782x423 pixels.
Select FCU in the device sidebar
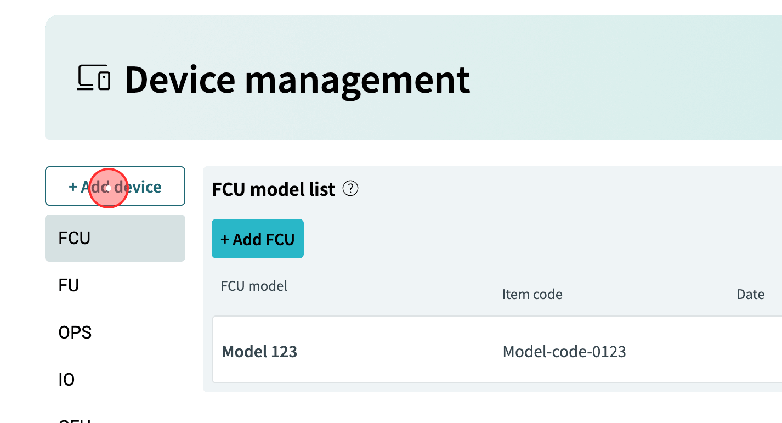[115, 238]
